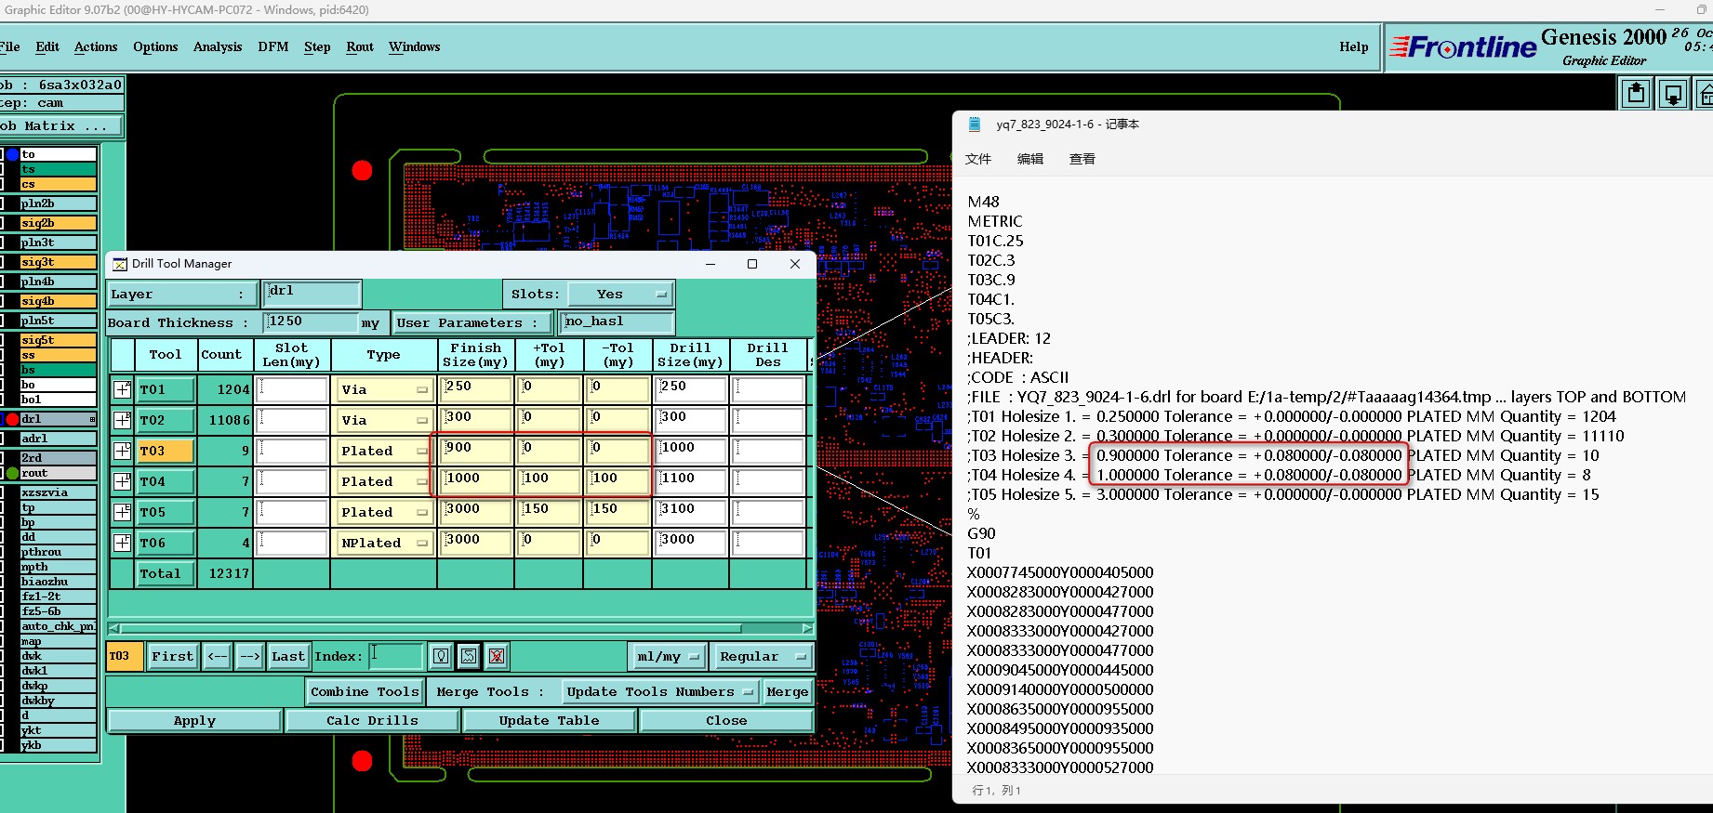Click the downward-arrow box icon in top-right toolbar
The image size is (1713, 813).
[1672, 94]
